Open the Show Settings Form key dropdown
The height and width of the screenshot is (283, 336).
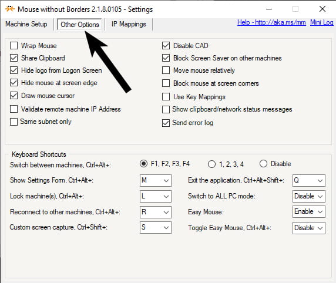[156, 180]
